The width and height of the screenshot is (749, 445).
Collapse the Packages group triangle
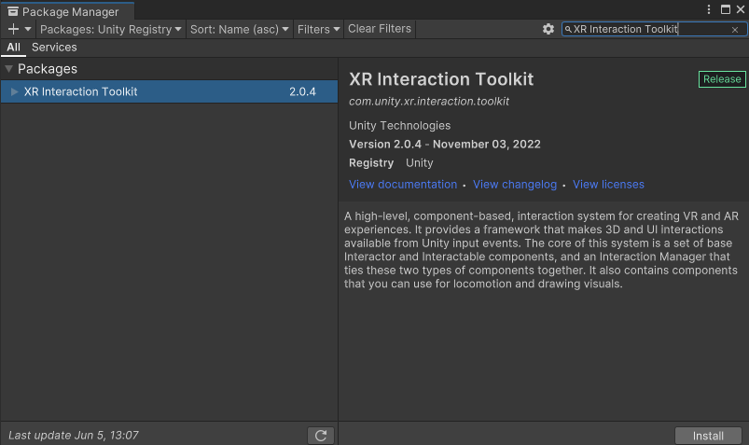(x=8, y=69)
